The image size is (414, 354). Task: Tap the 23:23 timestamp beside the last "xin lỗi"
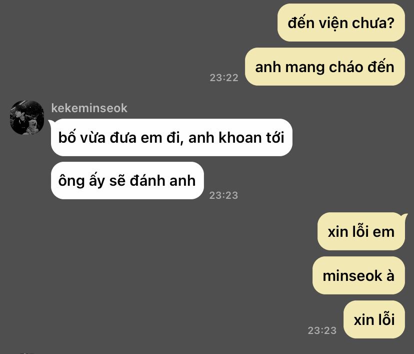pyautogui.click(x=322, y=330)
